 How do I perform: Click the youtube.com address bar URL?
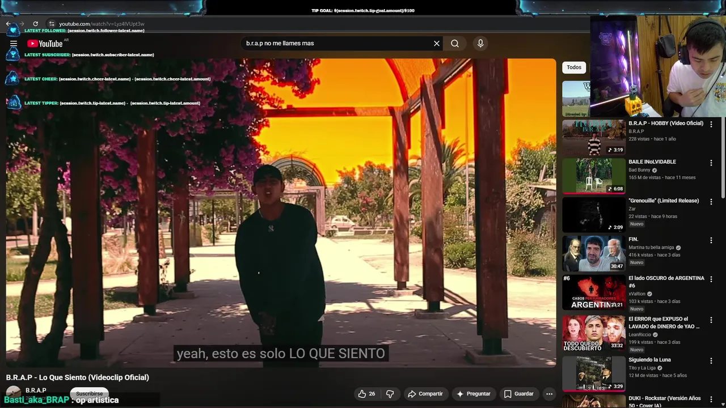(x=102, y=24)
